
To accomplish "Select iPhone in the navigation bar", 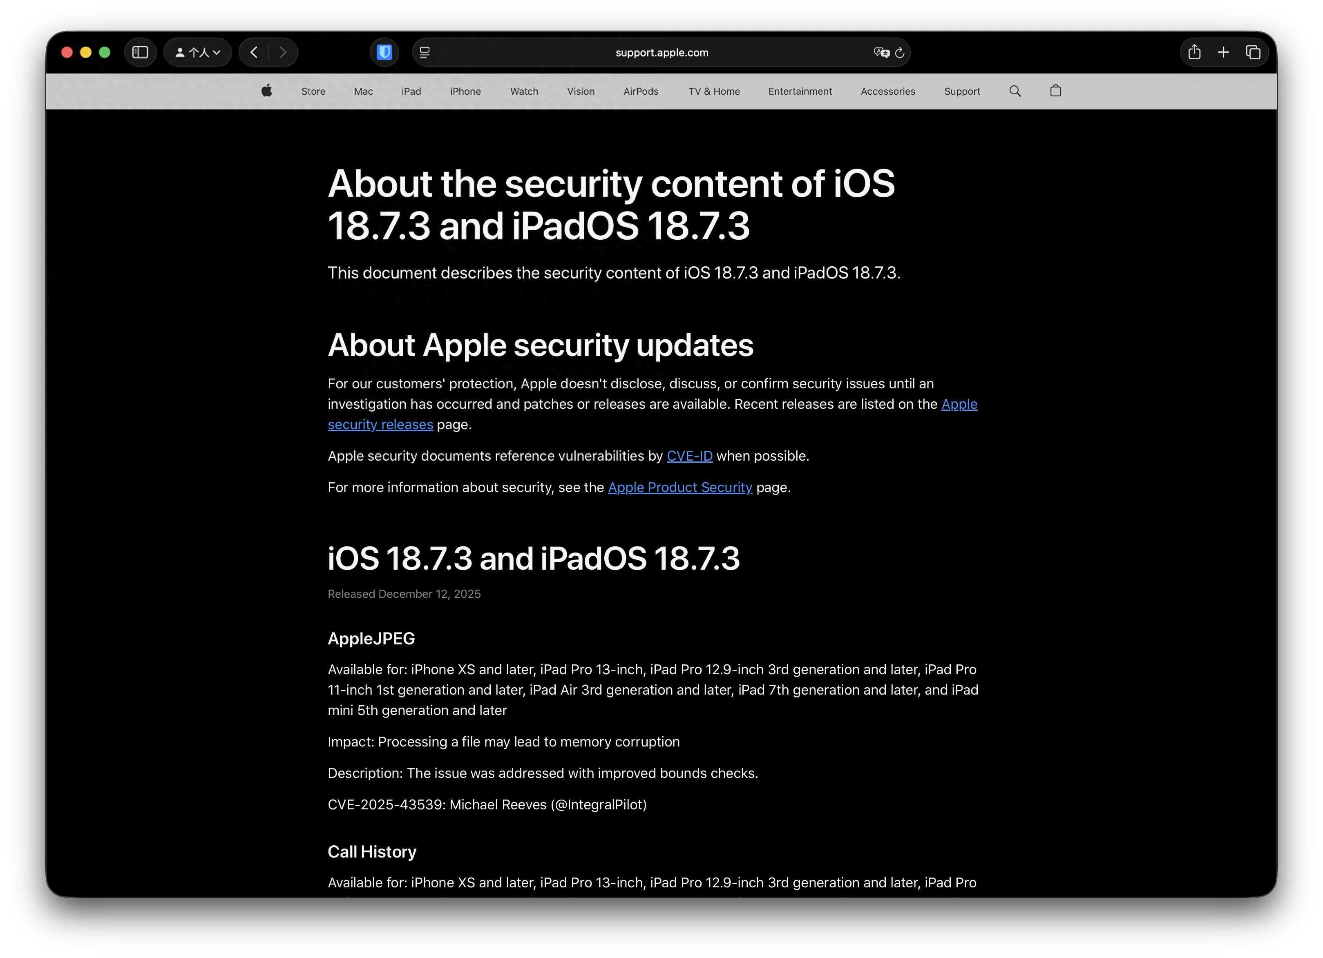I will [x=465, y=91].
